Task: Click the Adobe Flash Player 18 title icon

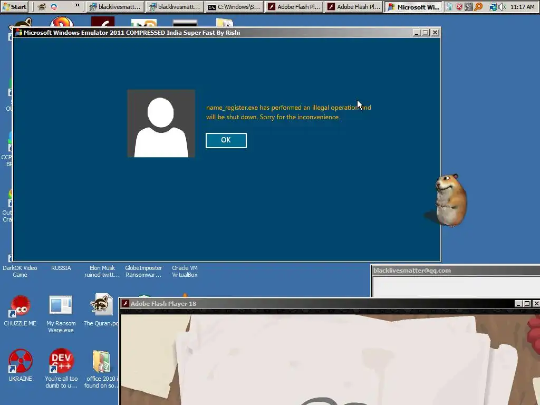Action: [126, 303]
